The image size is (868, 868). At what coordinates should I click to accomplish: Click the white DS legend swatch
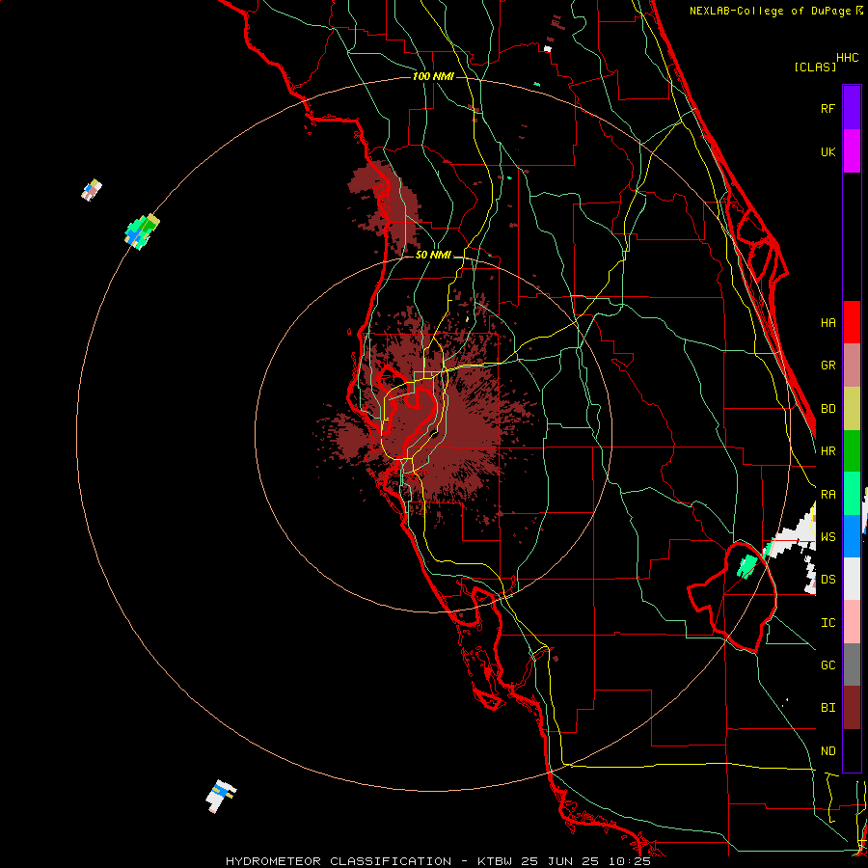852,579
